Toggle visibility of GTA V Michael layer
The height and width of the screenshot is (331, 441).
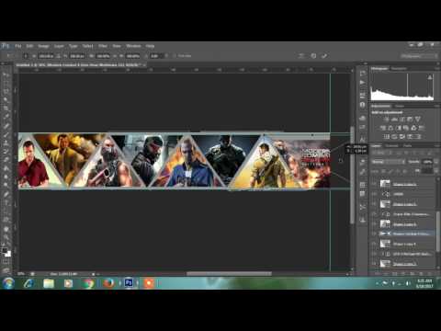pos(374,254)
